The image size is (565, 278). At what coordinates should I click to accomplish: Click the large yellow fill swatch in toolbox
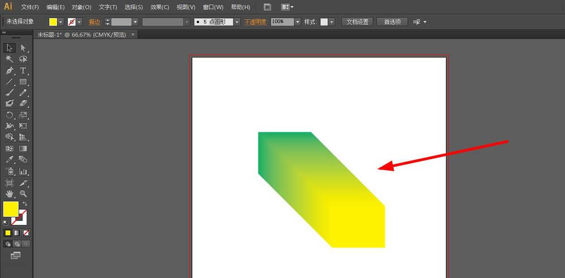click(11, 210)
